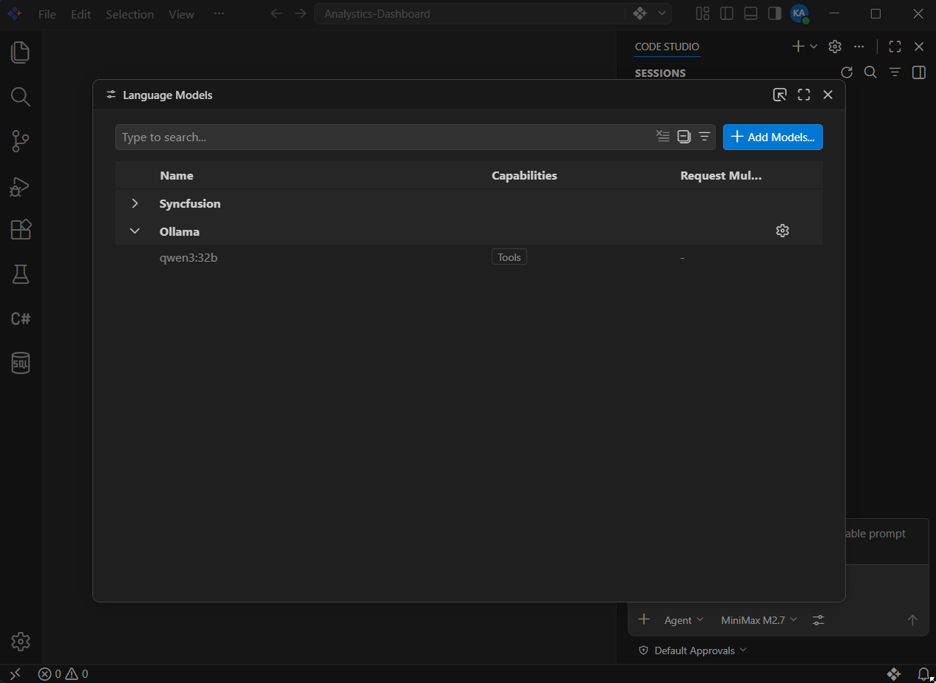Click Analystics-Dashboard command center box
The image size is (936, 683).
[x=470, y=13]
